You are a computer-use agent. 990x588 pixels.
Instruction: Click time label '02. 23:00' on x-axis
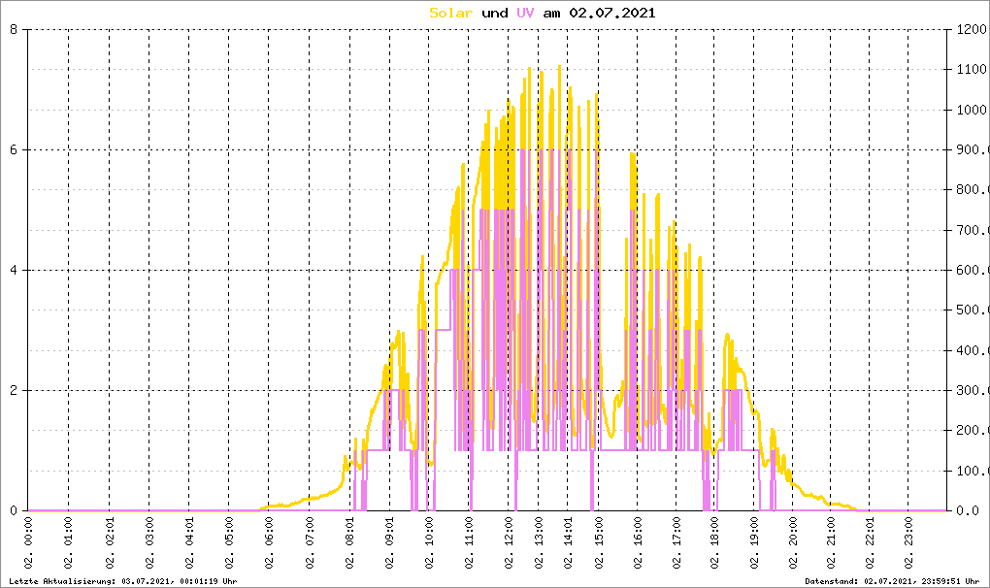tap(909, 542)
